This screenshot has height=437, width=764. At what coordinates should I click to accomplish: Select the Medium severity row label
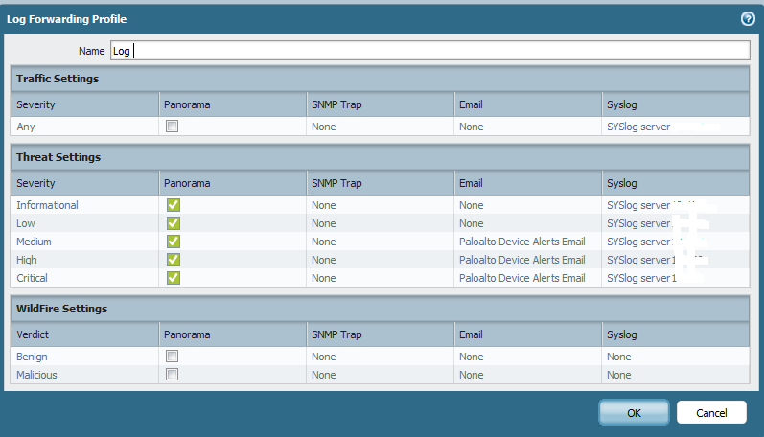click(34, 241)
